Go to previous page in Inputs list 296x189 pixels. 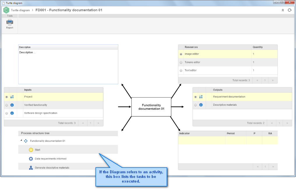83,123
